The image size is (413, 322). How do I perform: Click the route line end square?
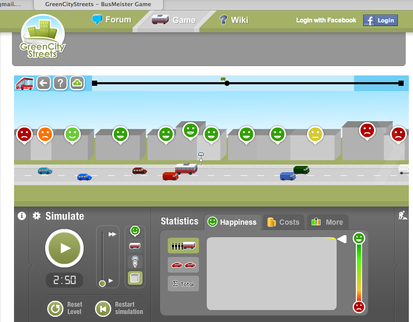[x=401, y=83]
